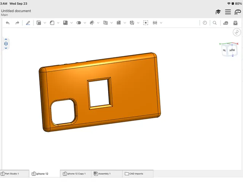Expand surface tool dropdown arrow
This screenshot has height=182, width=243.
tap(98, 23)
